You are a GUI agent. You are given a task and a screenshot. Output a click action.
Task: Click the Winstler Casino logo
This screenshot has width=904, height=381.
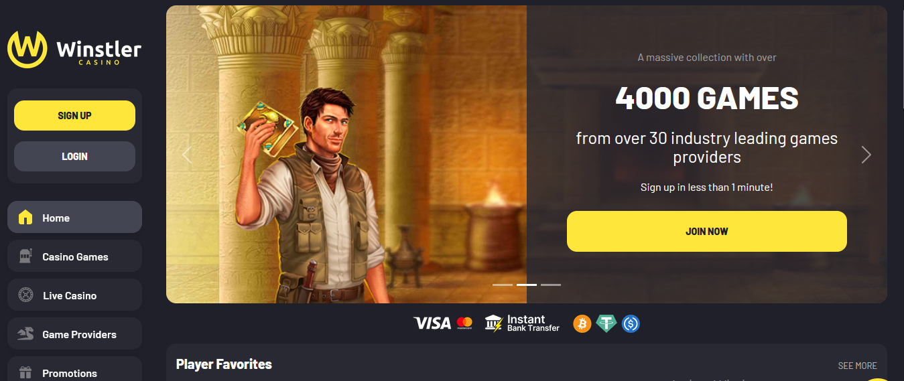(x=74, y=50)
